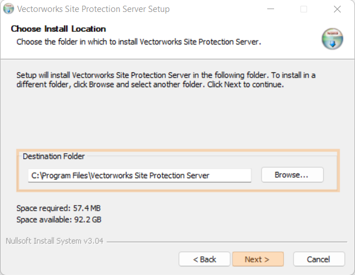Focus the Destination Folder path field
The height and width of the screenshot is (275, 355).
[x=140, y=175]
